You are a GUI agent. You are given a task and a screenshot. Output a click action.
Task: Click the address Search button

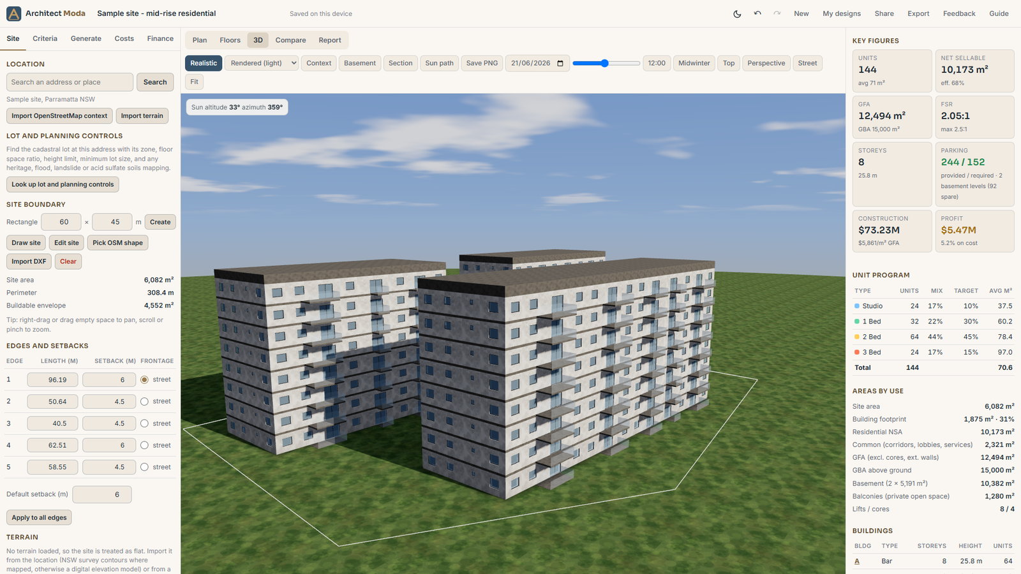[155, 82]
